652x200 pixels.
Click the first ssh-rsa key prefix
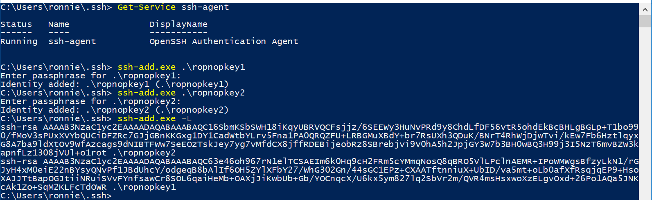(19, 127)
